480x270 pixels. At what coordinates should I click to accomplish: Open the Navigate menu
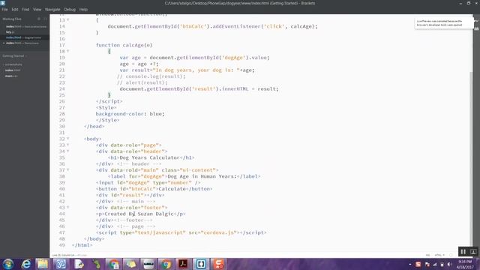(52, 10)
